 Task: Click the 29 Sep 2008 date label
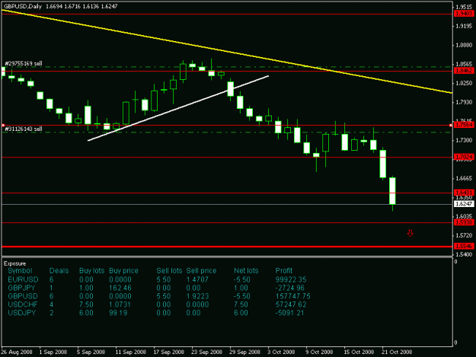244,352
